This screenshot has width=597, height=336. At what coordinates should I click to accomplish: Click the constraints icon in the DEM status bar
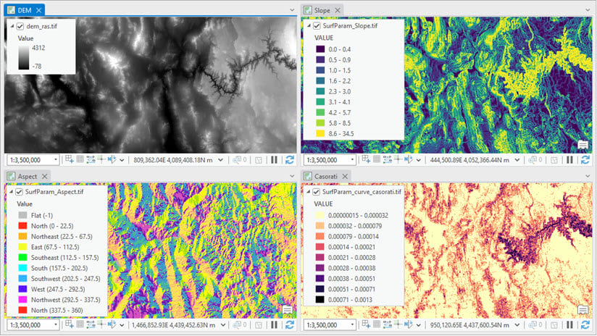(91, 159)
